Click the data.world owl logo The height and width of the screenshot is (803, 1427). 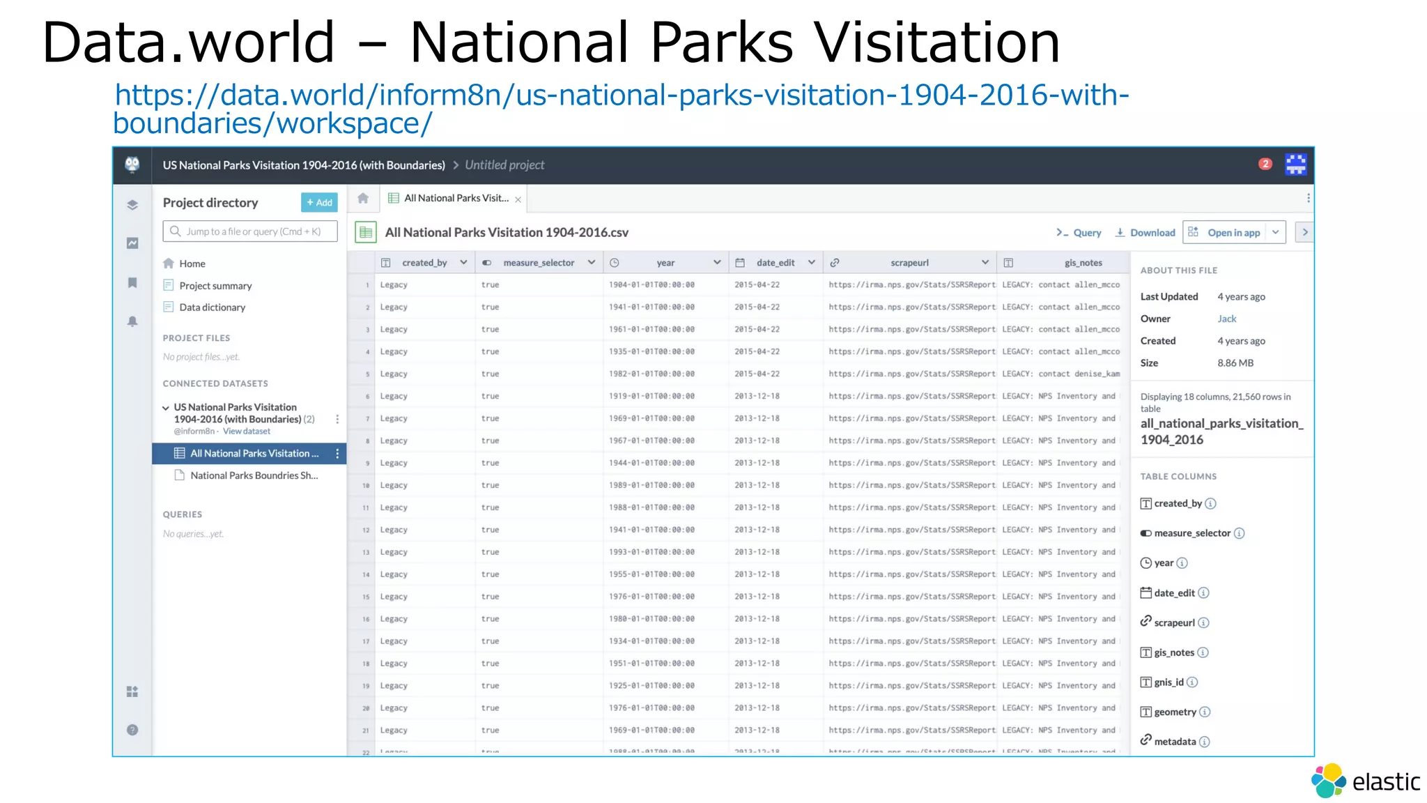tap(132, 165)
